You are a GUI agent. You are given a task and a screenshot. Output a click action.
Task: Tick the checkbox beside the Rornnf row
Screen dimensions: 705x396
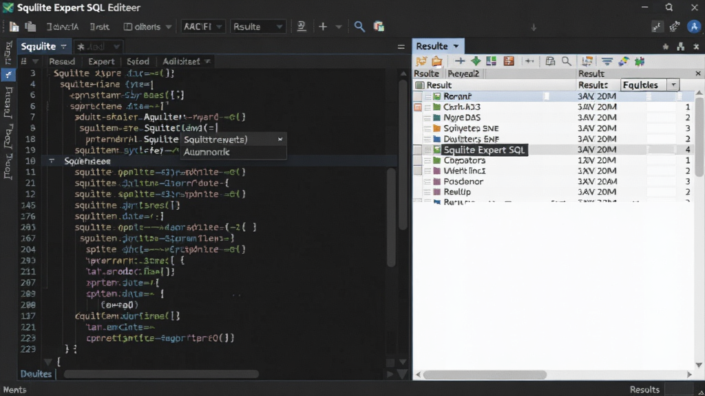coord(418,96)
